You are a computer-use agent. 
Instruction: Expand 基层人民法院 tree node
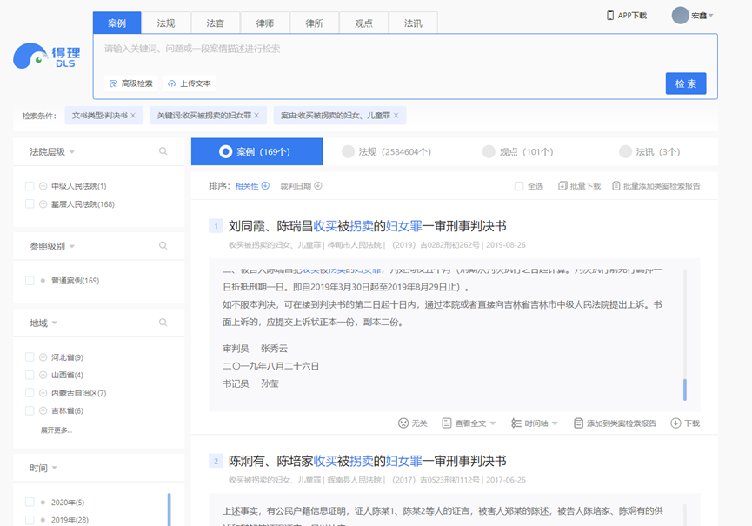point(43,204)
